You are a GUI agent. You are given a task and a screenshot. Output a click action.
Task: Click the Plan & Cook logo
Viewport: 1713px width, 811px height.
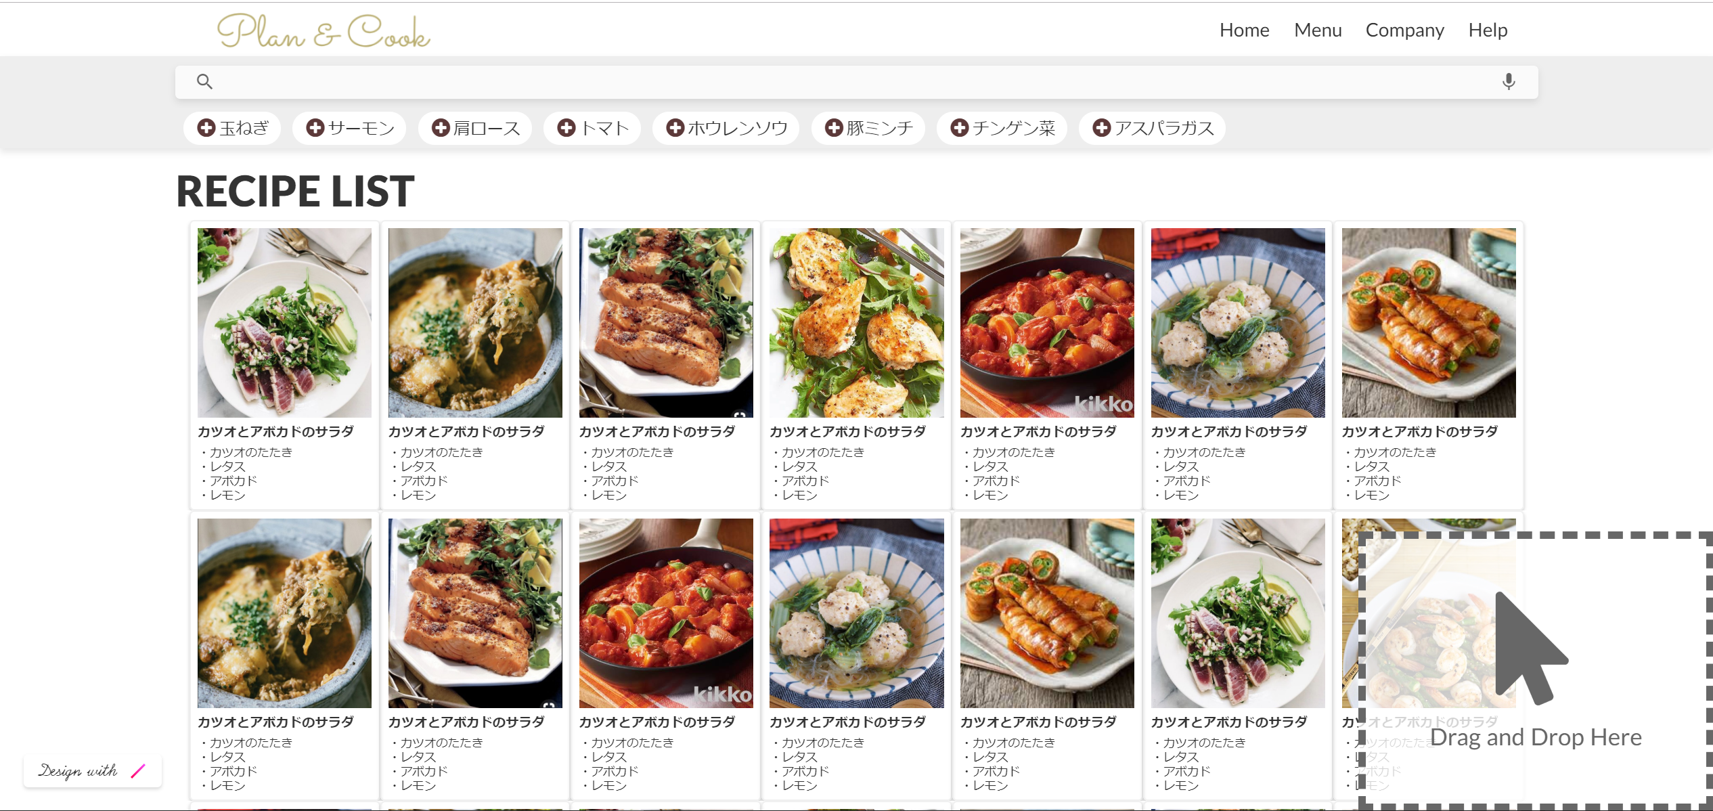tap(324, 32)
